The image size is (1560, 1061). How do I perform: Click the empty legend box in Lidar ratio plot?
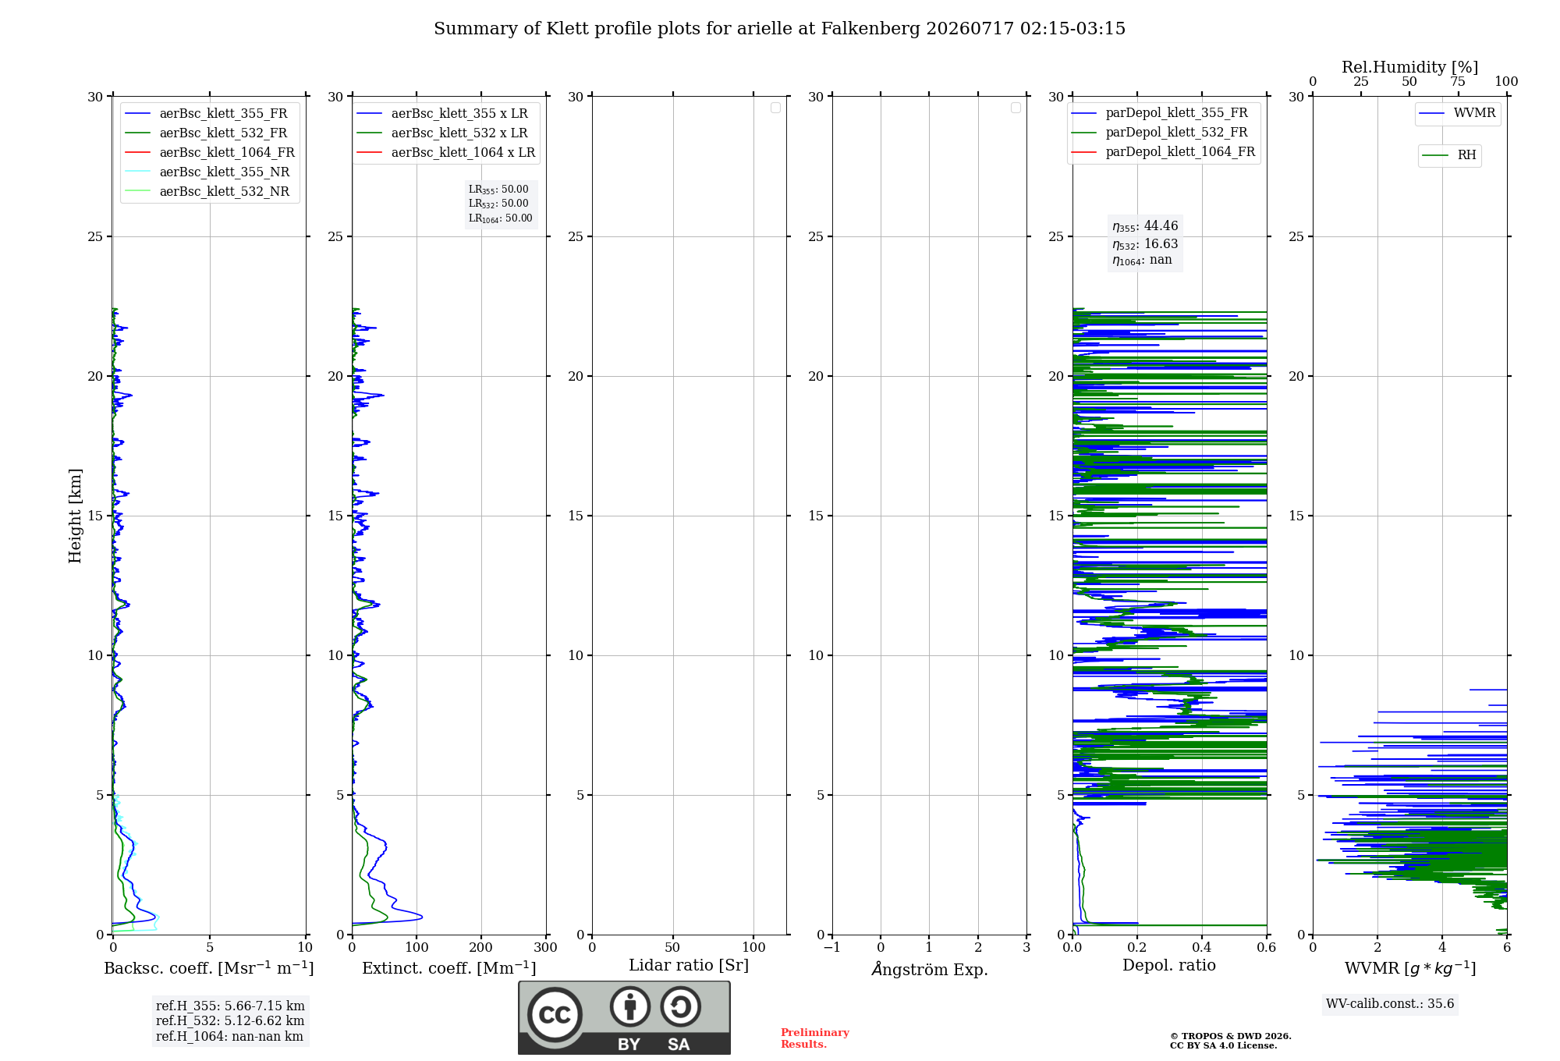point(775,108)
